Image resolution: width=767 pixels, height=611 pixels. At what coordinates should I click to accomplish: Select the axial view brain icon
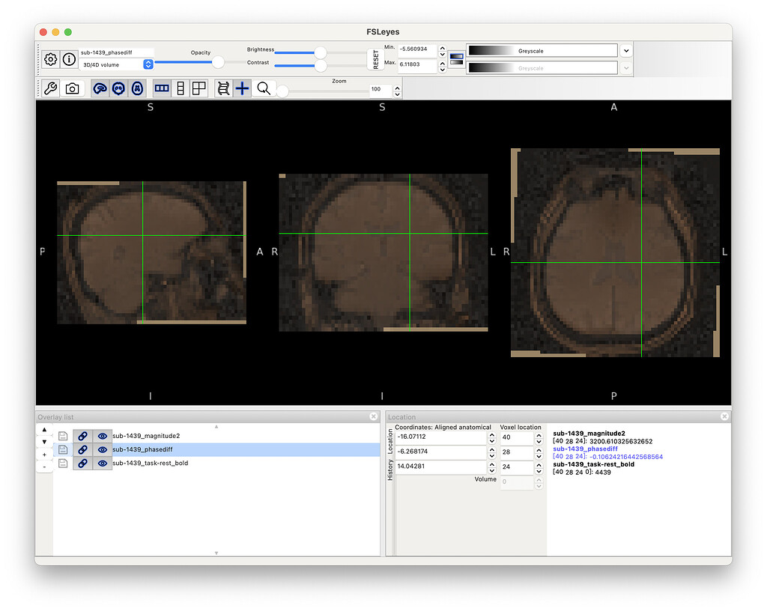138,88
